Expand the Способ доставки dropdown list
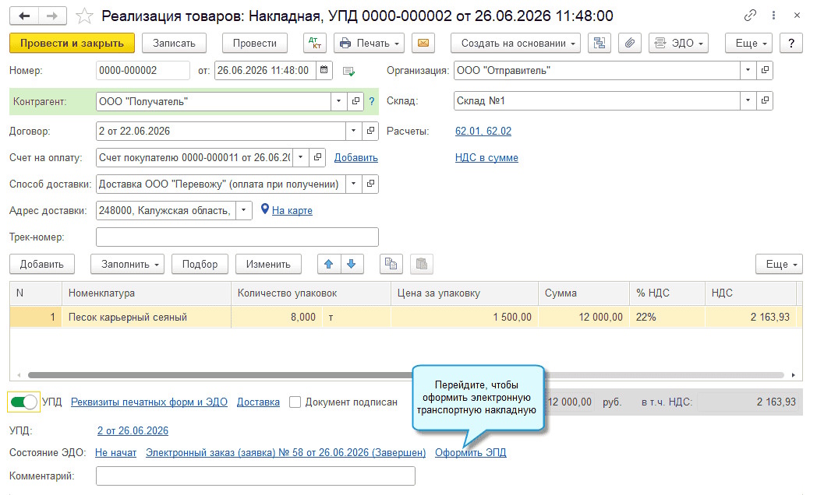Viewport: 817px width, 495px height. pos(353,184)
